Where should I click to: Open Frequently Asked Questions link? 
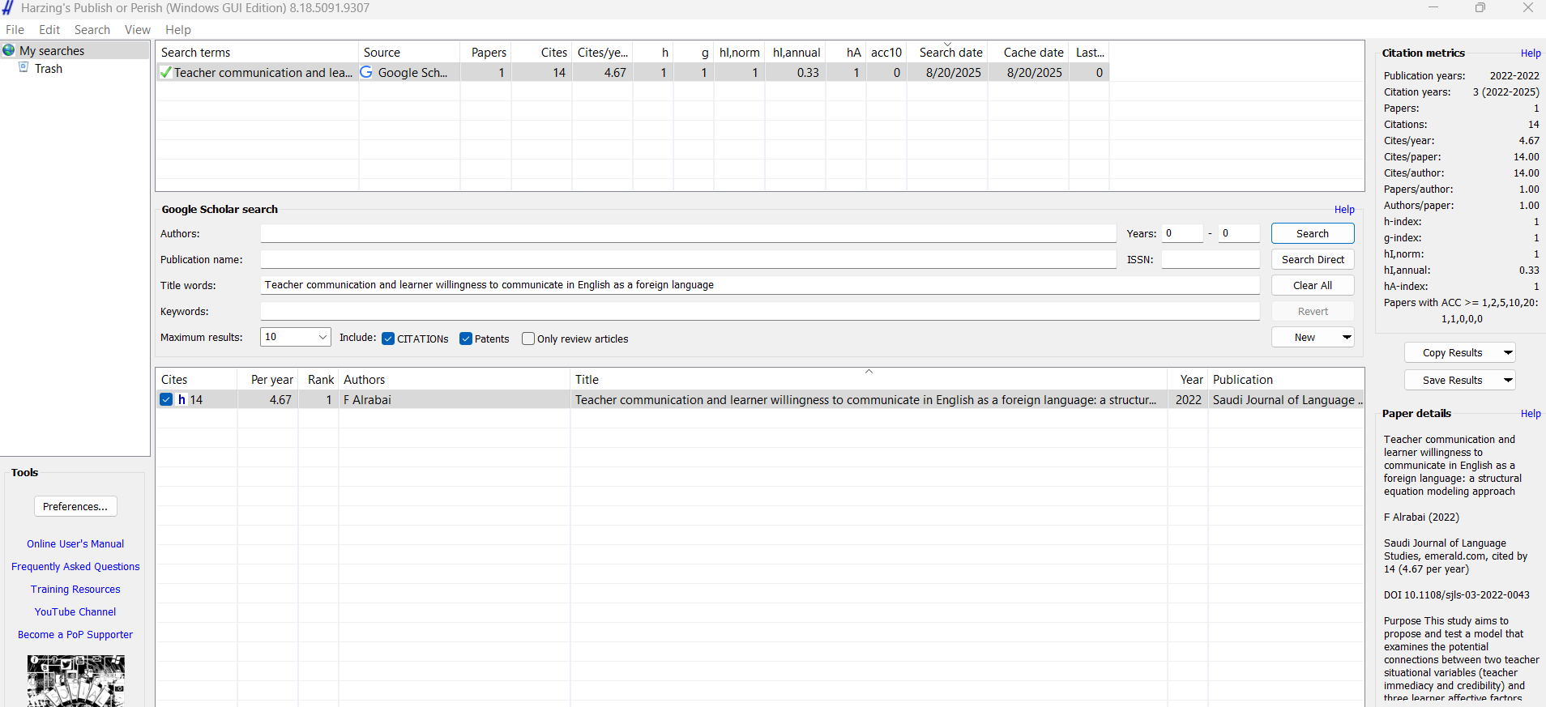[x=75, y=566]
